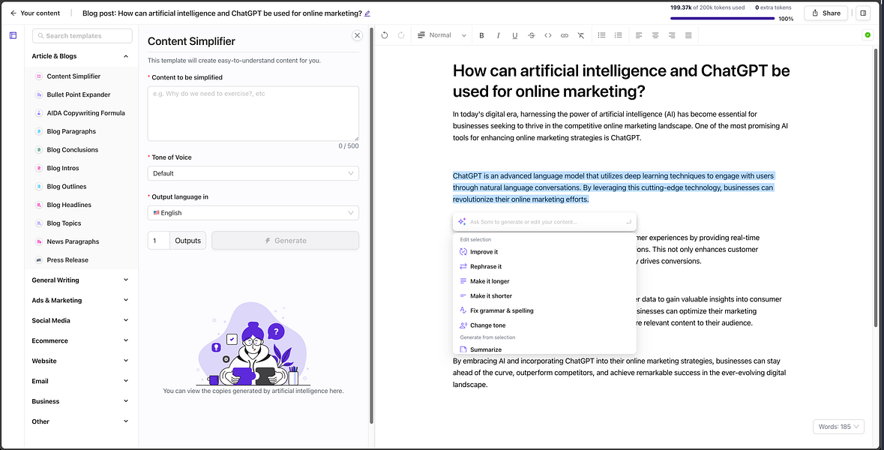Open the Blog Outlines template
Image resolution: width=884 pixels, height=450 pixels.
tap(66, 187)
